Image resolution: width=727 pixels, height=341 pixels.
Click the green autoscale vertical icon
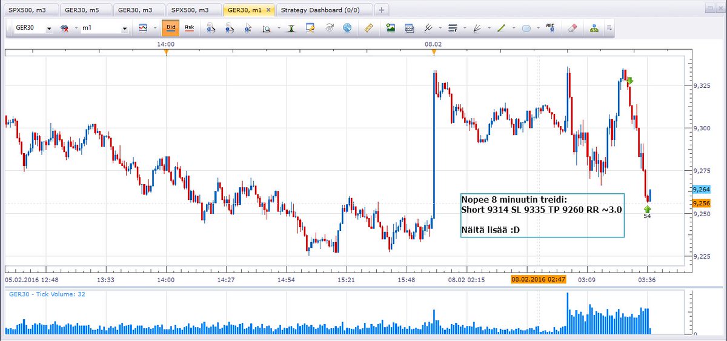(x=291, y=28)
